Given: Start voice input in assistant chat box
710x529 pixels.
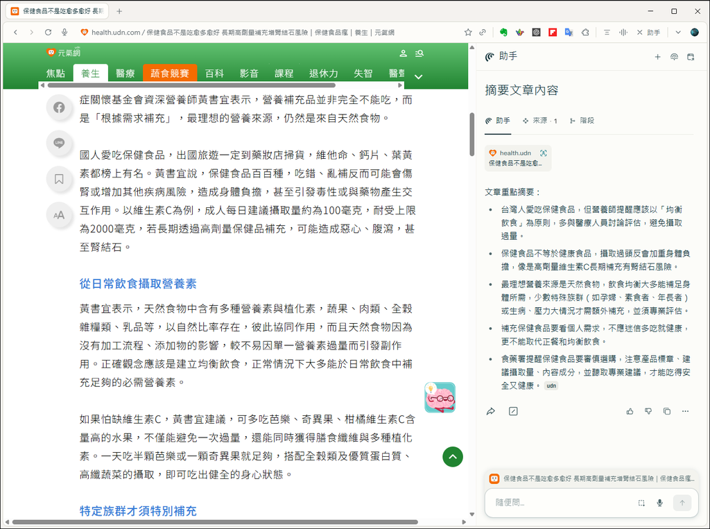Looking at the screenshot, I should [660, 503].
